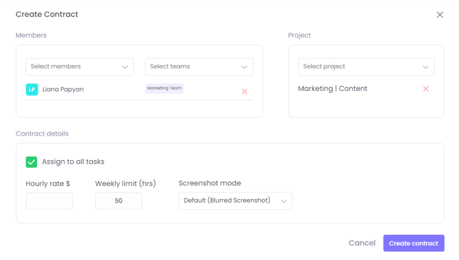Open the Select teams dropdown
459x260 pixels.
(x=199, y=66)
